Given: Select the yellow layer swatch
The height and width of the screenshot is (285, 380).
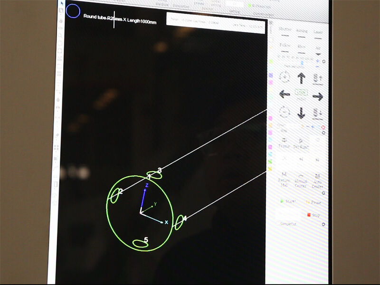Looking at the screenshot, I should [x=270, y=169].
